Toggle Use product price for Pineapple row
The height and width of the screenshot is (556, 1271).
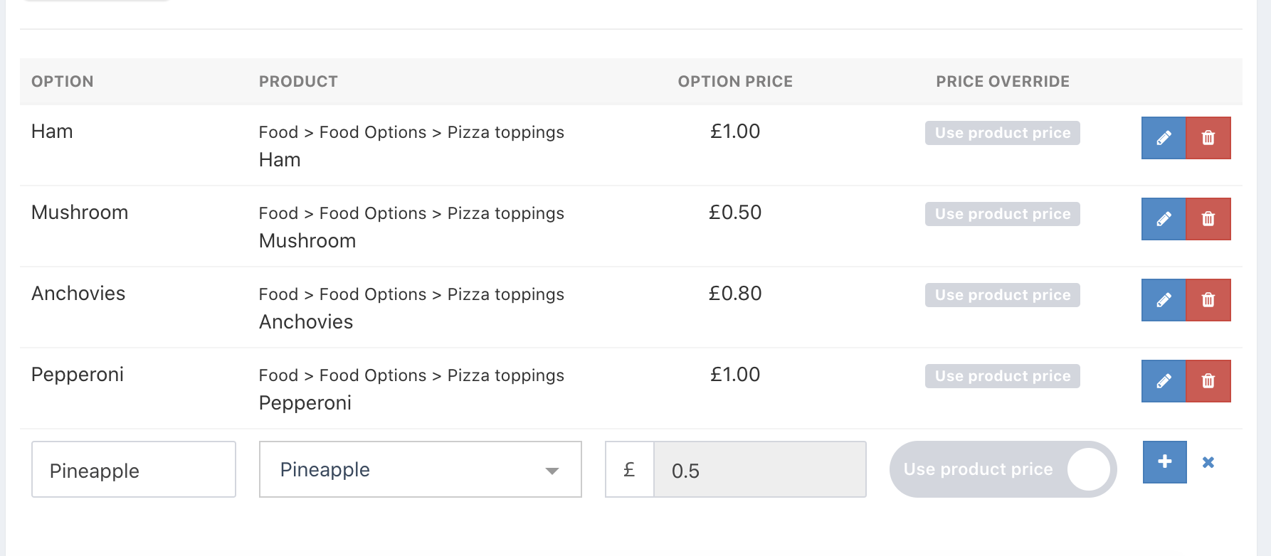click(x=1003, y=469)
